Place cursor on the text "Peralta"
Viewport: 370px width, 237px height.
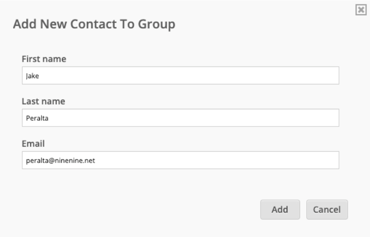[37, 118]
